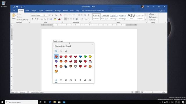Open the font color dropdown arrow
The image size is (186, 104).
(x=61, y=19)
